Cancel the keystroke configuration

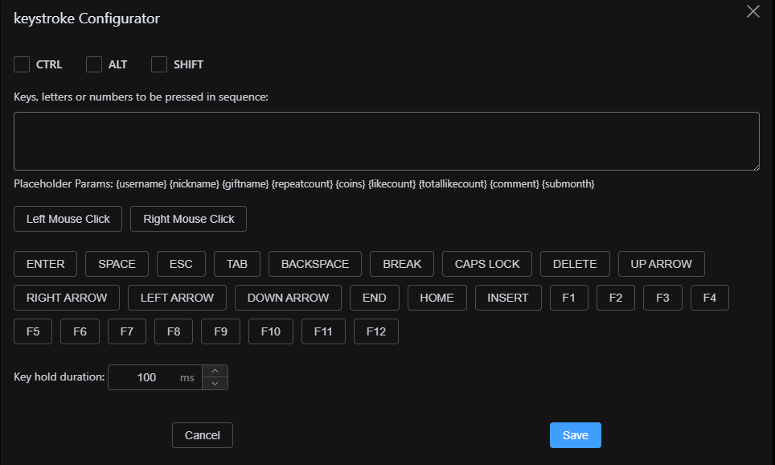202,435
